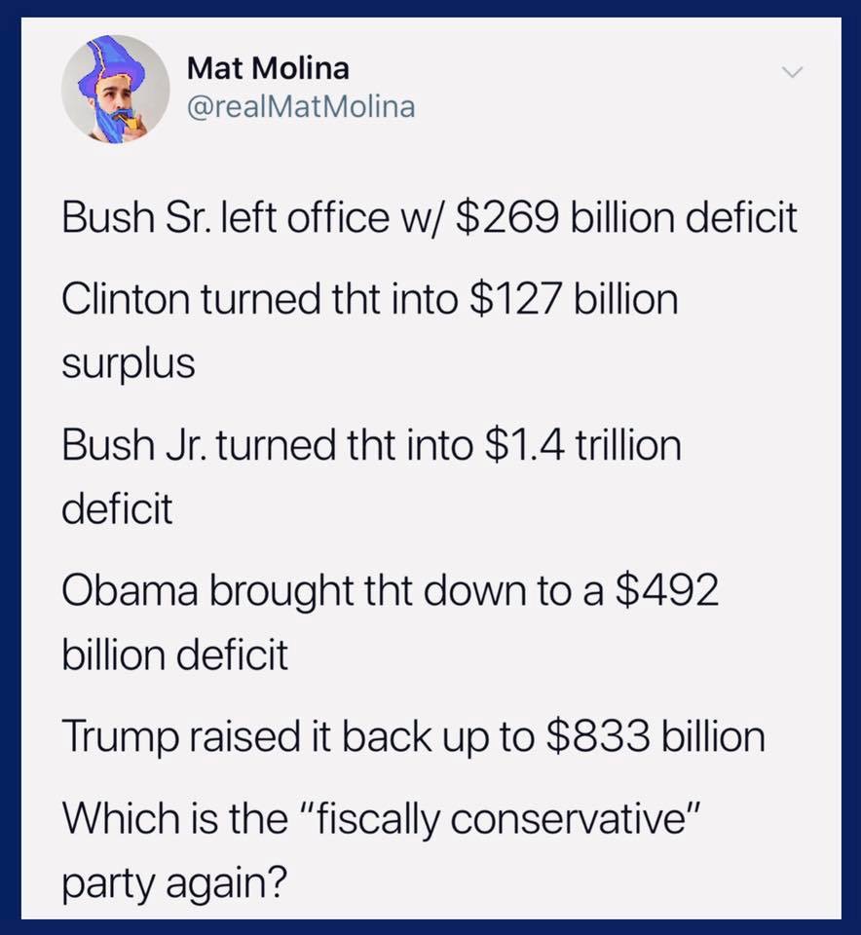Image resolution: width=861 pixels, height=935 pixels.
Task: Select the "$269 billion deficit" figure
Action: tap(626, 217)
